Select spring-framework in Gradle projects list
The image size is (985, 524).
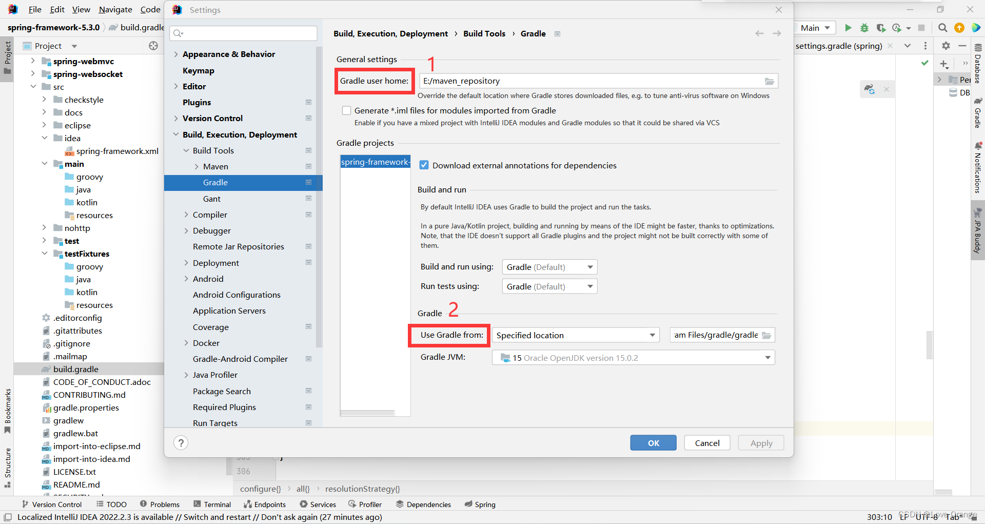tap(375, 162)
